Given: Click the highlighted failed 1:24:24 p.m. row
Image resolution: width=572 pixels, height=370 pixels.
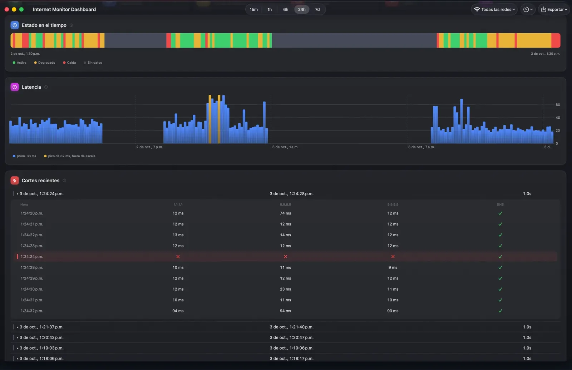Looking at the screenshot, I should point(286,257).
